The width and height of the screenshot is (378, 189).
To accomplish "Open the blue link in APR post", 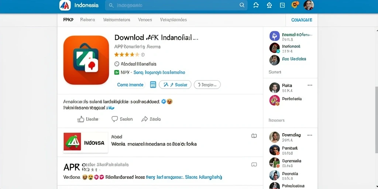I will click(x=184, y=177).
